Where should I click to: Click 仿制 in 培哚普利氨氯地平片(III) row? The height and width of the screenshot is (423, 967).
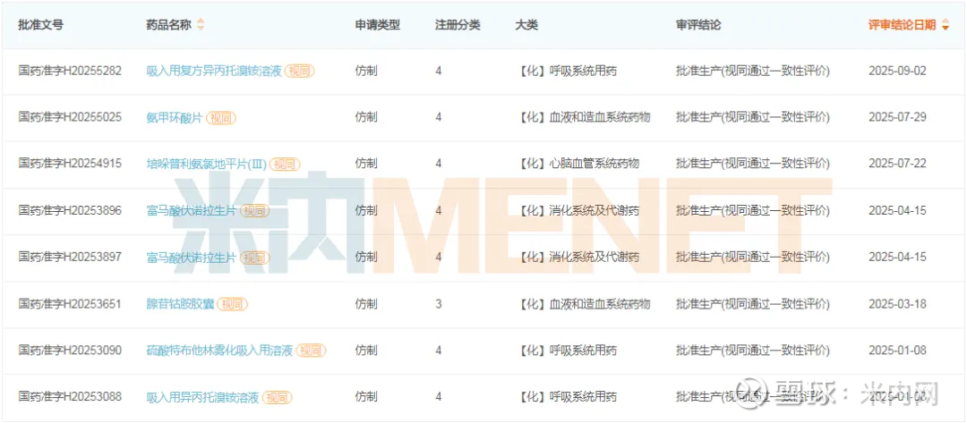[x=366, y=164]
